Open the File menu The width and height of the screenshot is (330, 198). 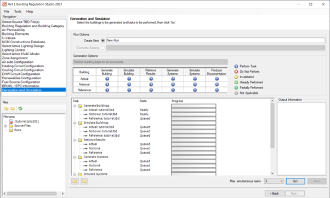[x=7, y=11]
